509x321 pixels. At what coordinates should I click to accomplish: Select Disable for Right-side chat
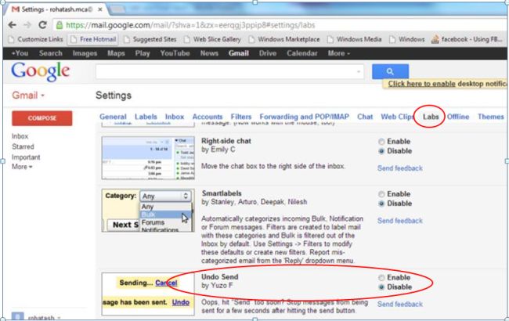pyautogui.click(x=381, y=151)
